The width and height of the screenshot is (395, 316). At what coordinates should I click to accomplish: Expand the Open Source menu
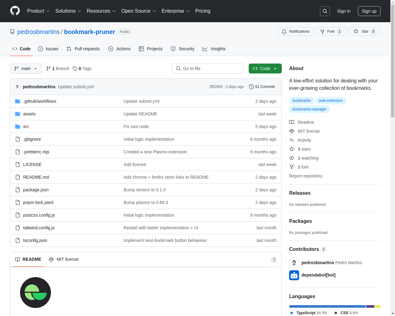[x=139, y=11]
